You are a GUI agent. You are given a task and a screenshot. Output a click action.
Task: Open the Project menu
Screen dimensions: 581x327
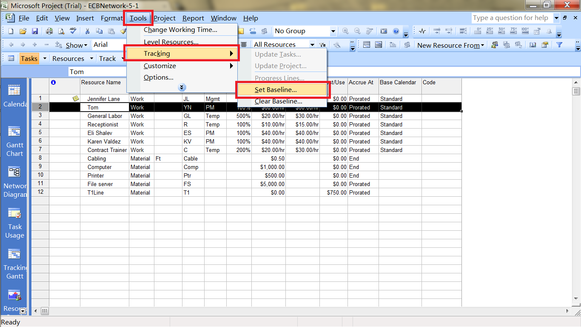point(165,18)
